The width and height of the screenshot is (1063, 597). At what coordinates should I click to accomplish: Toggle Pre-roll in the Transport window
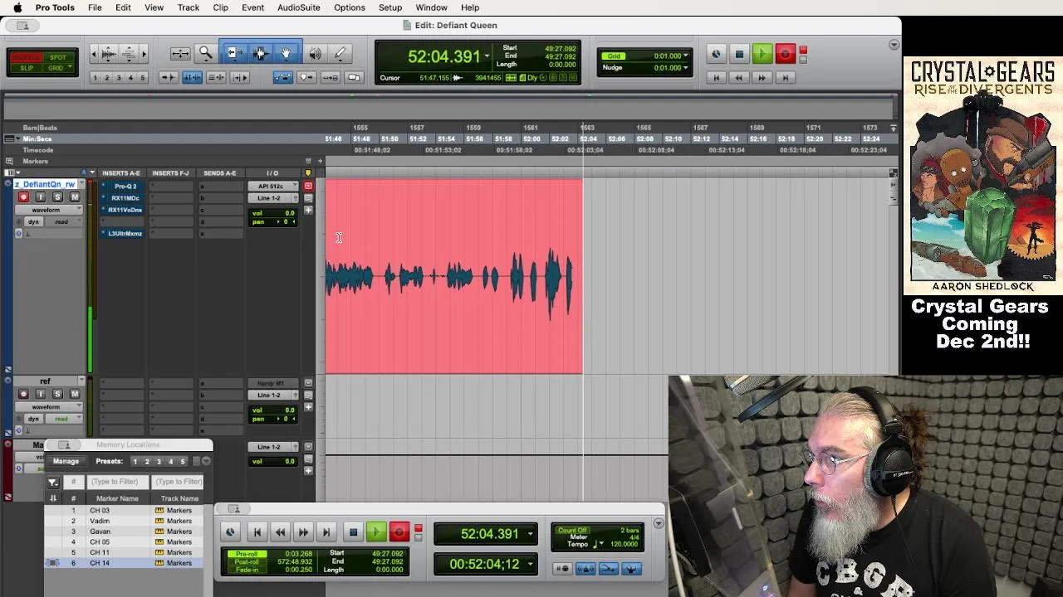(247, 554)
